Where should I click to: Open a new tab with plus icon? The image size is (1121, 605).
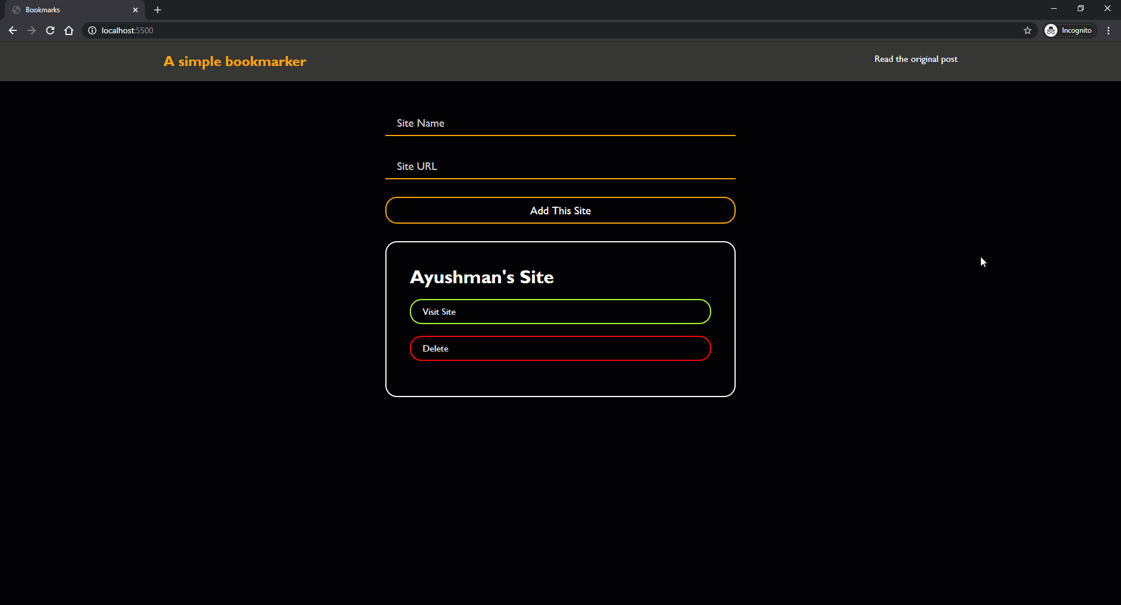[x=158, y=10]
